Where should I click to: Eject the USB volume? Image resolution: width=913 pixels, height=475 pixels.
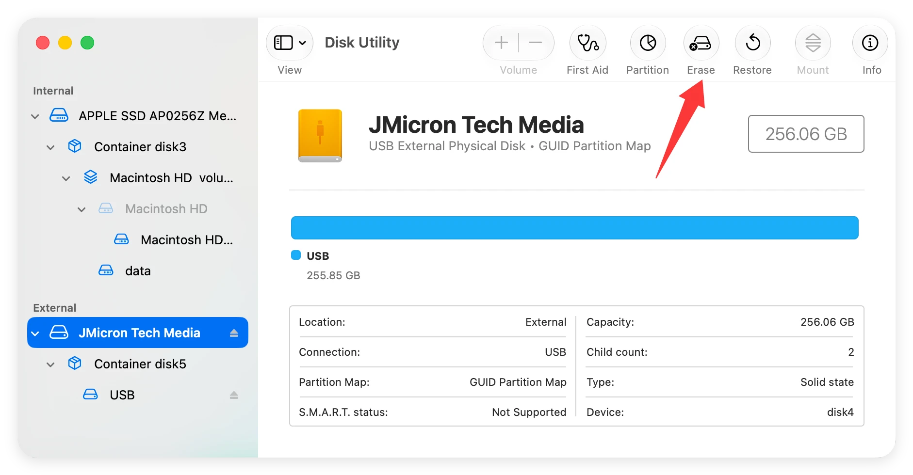click(234, 395)
